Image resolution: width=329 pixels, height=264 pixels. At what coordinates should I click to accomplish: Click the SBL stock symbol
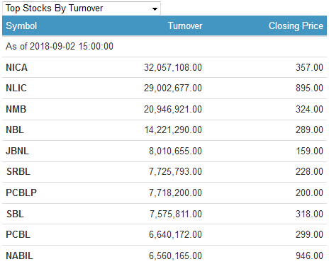click(15, 214)
